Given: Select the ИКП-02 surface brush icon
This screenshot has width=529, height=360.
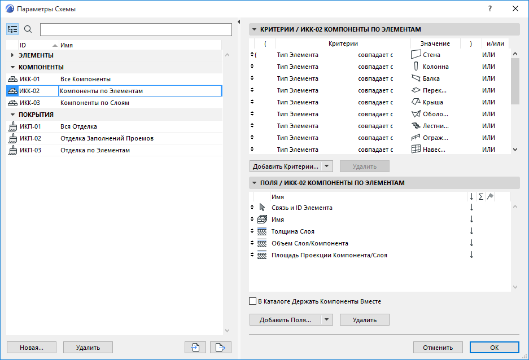Looking at the screenshot, I should click(x=12, y=138).
